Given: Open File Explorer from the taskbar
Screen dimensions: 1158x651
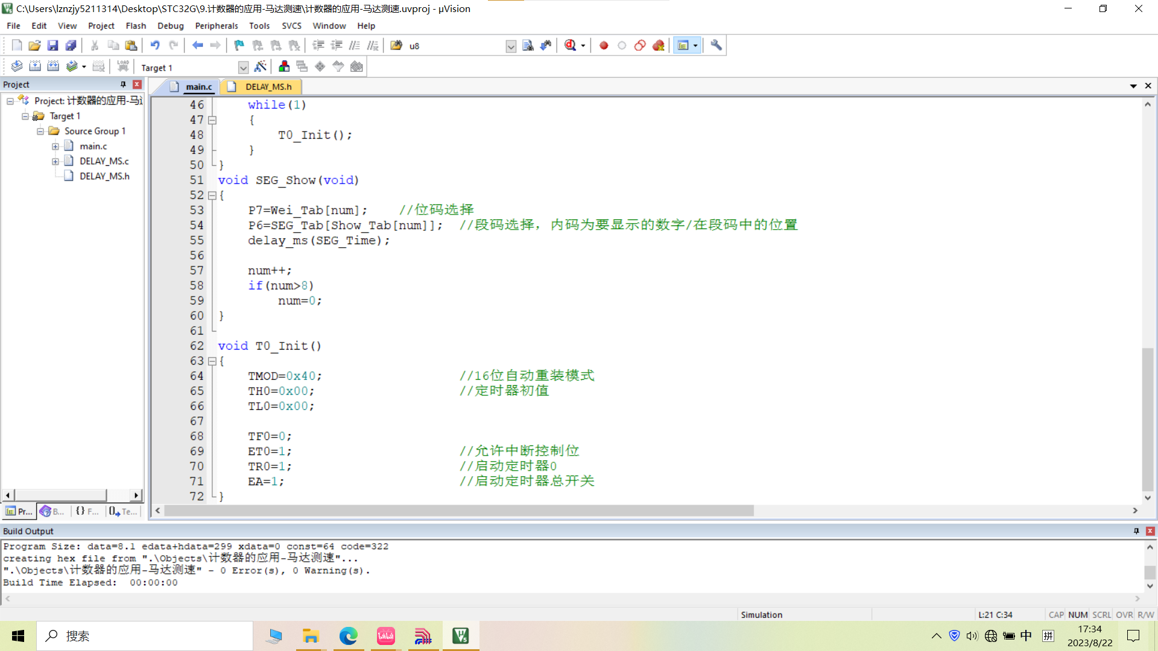Looking at the screenshot, I should pyautogui.click(x=311, y=636).
